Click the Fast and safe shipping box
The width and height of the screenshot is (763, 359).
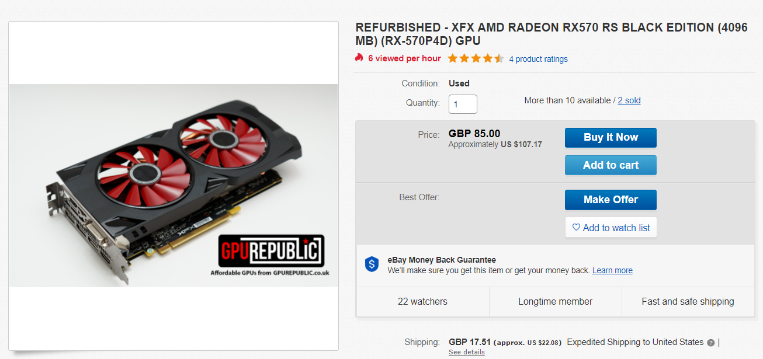click(x=688, y=302)
